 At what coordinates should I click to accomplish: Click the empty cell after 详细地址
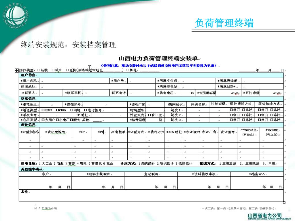[x=97, y=86]
